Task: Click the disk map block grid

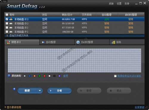Action: tap(74, 60)
